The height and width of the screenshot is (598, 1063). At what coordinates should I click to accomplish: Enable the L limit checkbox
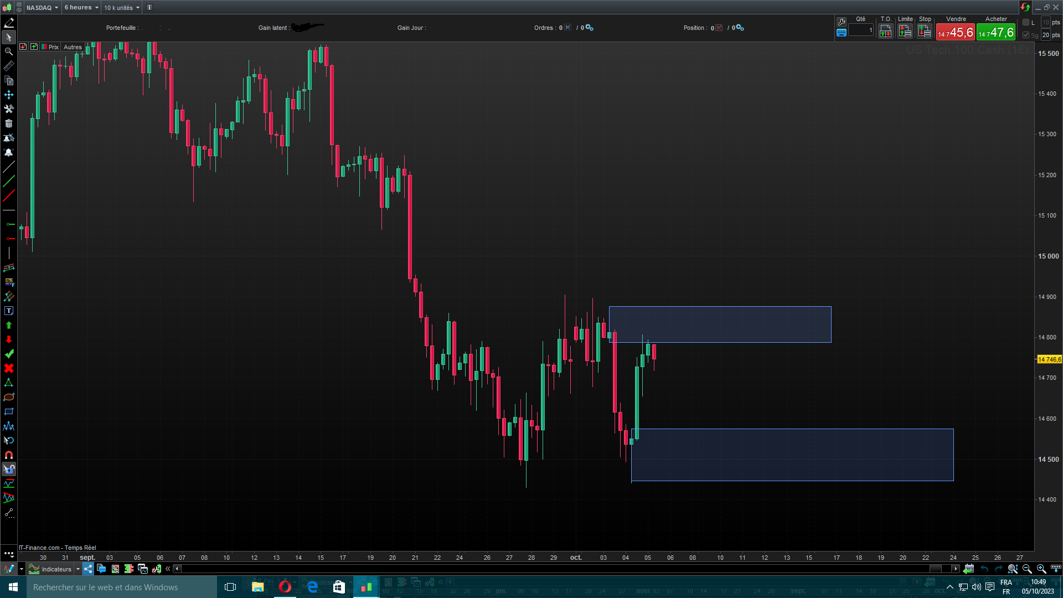click(x=1026, y=22)
